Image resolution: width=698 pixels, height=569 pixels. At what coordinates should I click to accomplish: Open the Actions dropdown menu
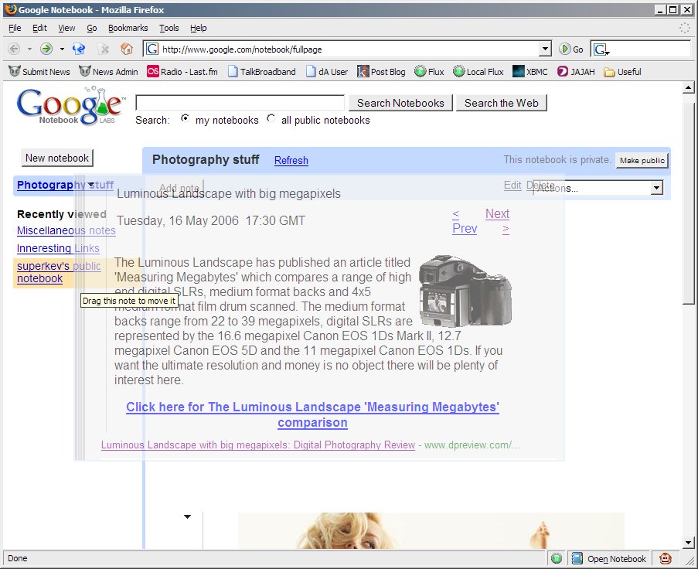598,187
